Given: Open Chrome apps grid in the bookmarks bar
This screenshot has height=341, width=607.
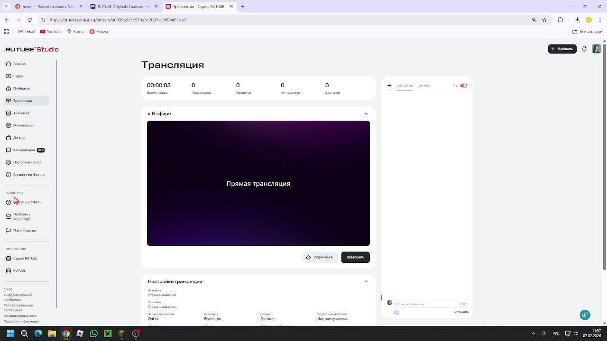Looking at the screenshot, I should click(6, 31).
